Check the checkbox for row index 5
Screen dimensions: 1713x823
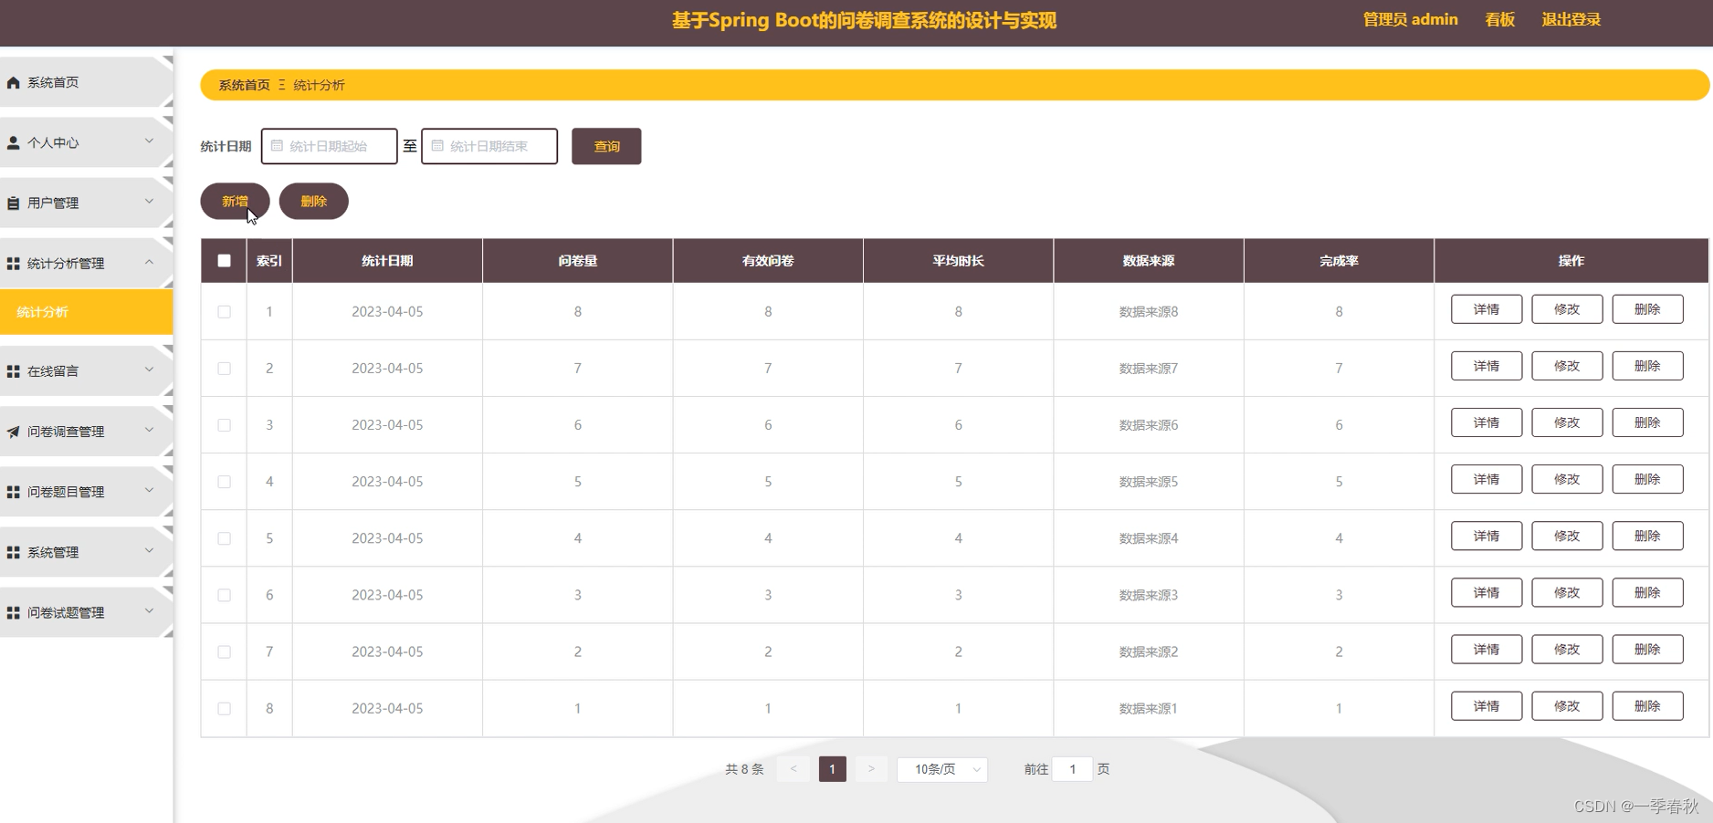tap(224, 538)
